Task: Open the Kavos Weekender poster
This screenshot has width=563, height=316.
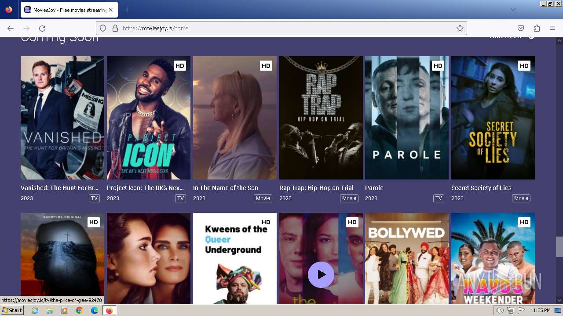Action: click(493, 258)
